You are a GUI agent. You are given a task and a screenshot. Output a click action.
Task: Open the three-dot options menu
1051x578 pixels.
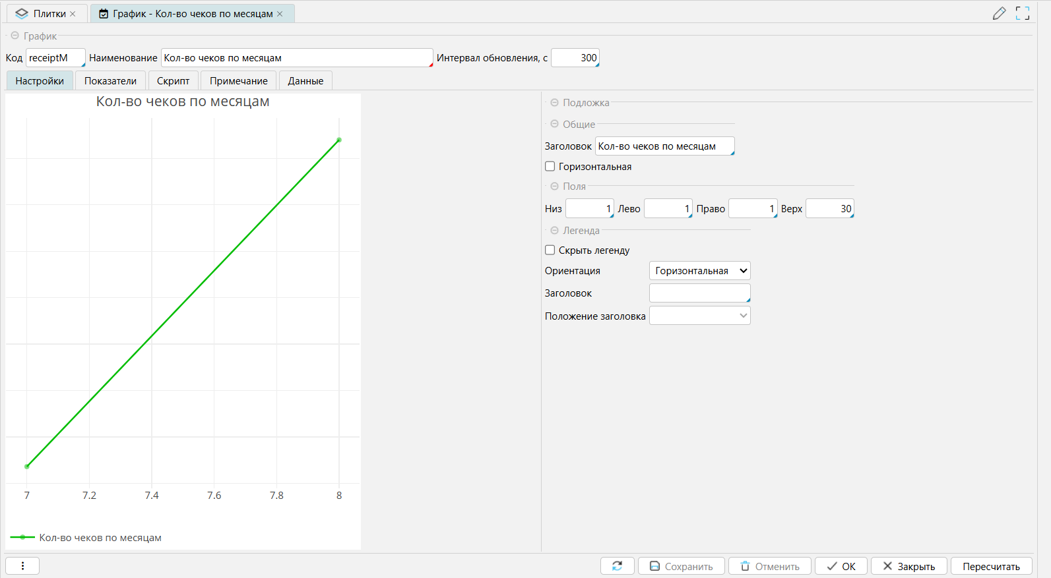pos(22,566)
